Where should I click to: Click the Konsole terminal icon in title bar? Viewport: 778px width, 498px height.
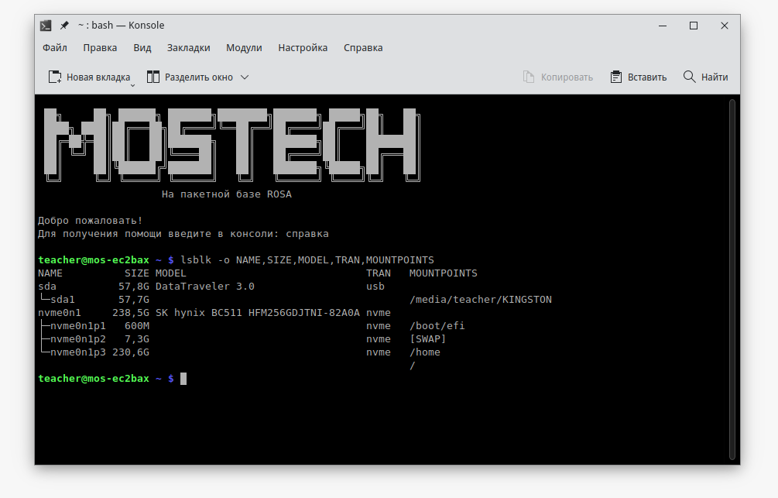pos(46,26)
